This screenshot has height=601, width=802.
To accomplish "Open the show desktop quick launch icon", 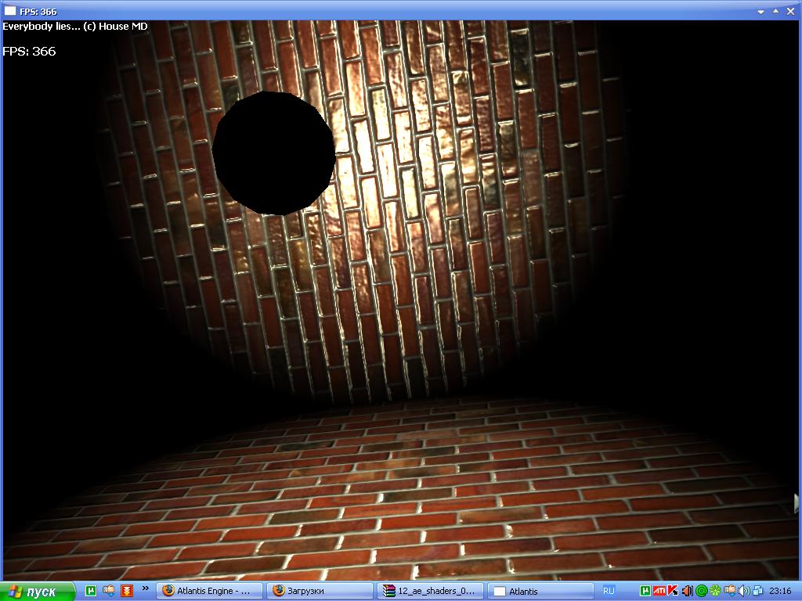I will click(x=109, y=591).
